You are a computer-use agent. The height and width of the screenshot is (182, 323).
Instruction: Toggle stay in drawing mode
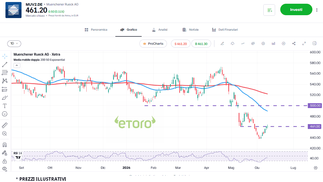pos(5,153)
